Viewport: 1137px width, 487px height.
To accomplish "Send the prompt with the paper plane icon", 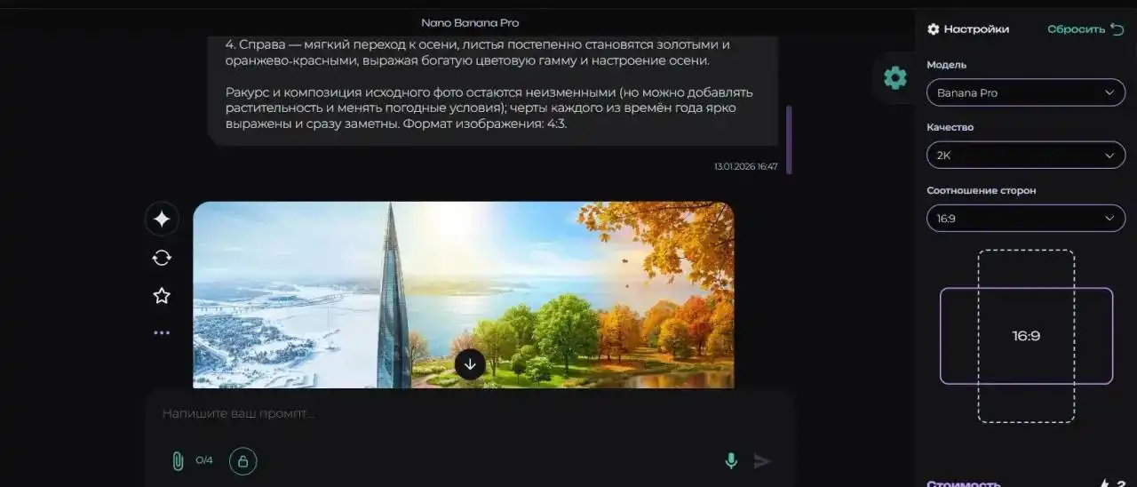I will 762,461.
